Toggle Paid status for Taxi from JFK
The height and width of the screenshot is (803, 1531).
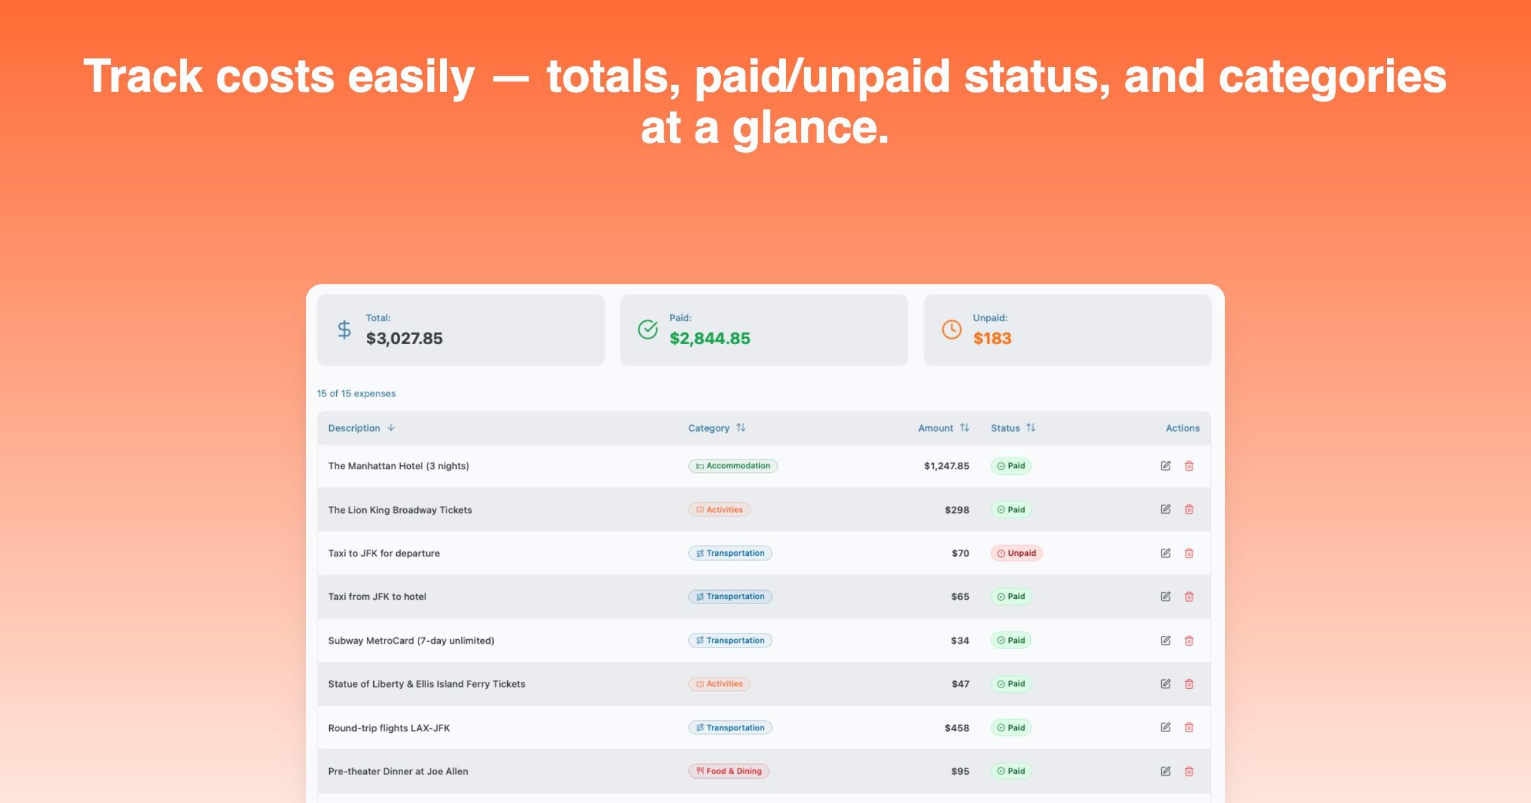[1010, 597]
